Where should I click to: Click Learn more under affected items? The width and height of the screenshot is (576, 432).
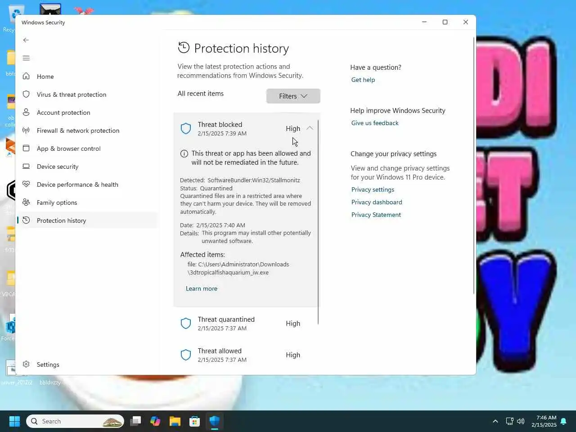[202, 288]
